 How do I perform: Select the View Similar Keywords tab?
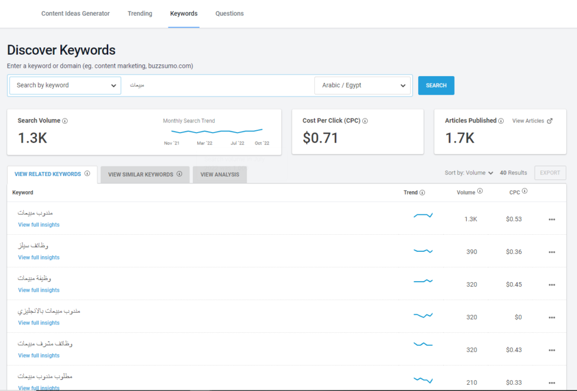(x=145, y=174)
